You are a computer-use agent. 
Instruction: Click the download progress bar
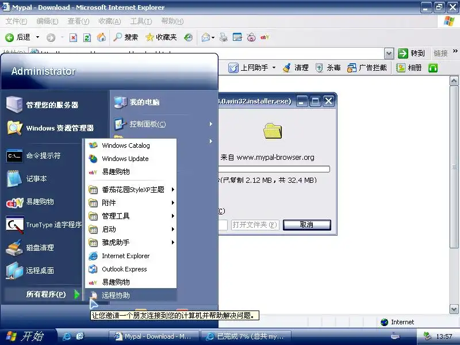pos(274,169)
